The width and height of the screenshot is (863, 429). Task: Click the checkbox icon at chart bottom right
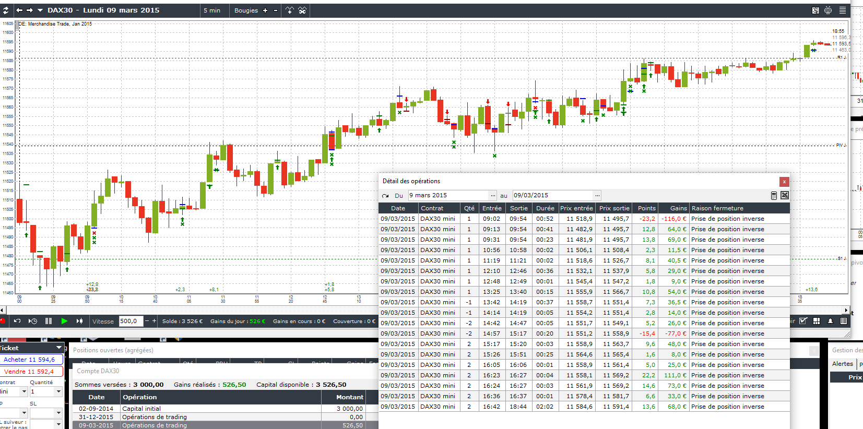(x=803, y=321)
